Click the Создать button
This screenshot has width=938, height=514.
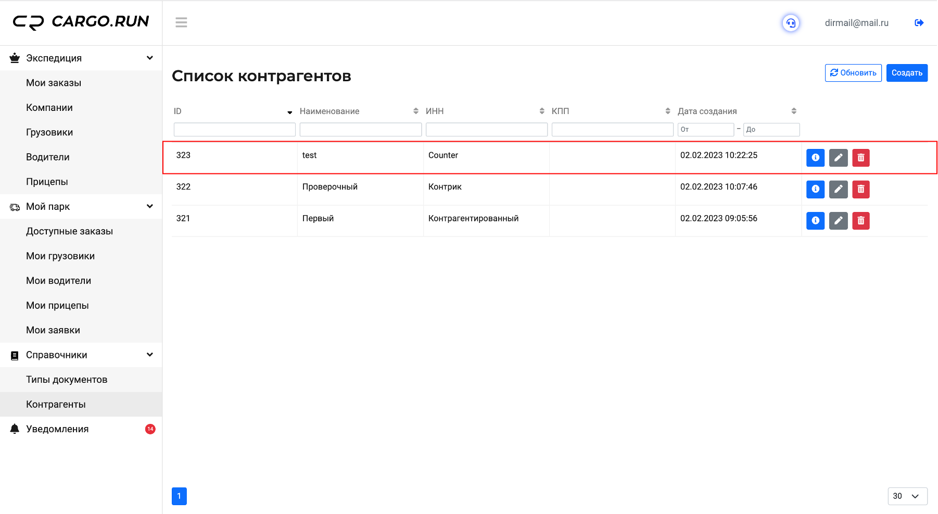coord(907,73)
